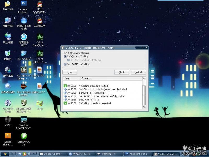Open the 我的电脑 desktop icon
The width and height of the screenshot is (209, 157).
point(8,20)
